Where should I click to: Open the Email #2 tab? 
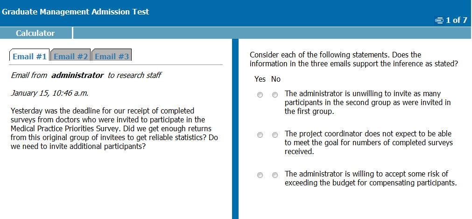point(70,56)
